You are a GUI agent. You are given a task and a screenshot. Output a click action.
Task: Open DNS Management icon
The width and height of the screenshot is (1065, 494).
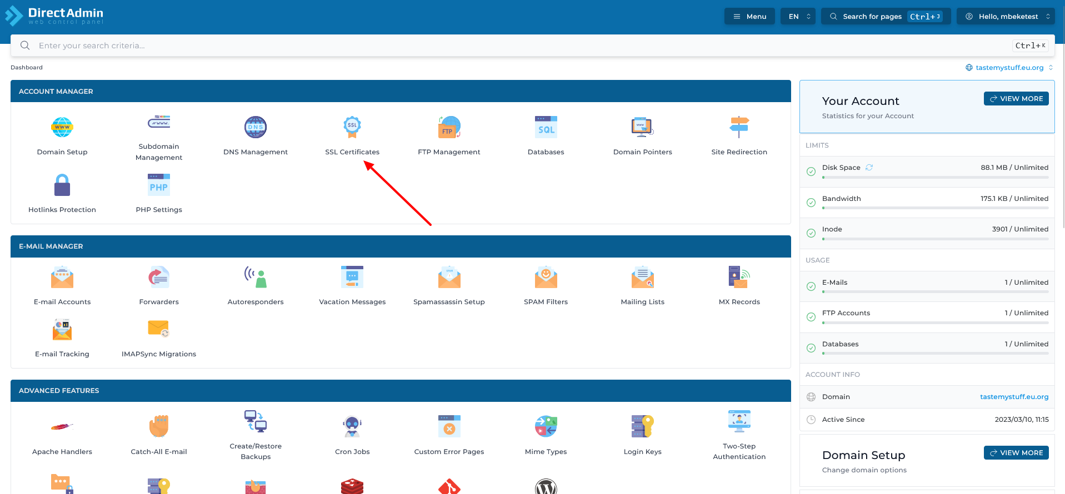pyautogui.click(x=256, y=127)
